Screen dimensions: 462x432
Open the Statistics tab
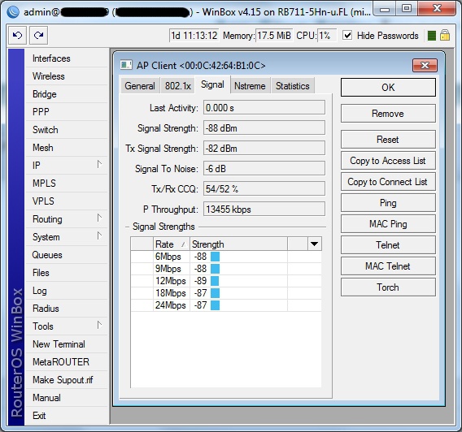coord(293,86)
